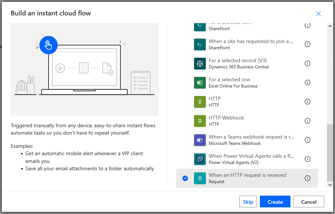
Task: Show info for selected record (V3) trigger
Action: point(307,63)
